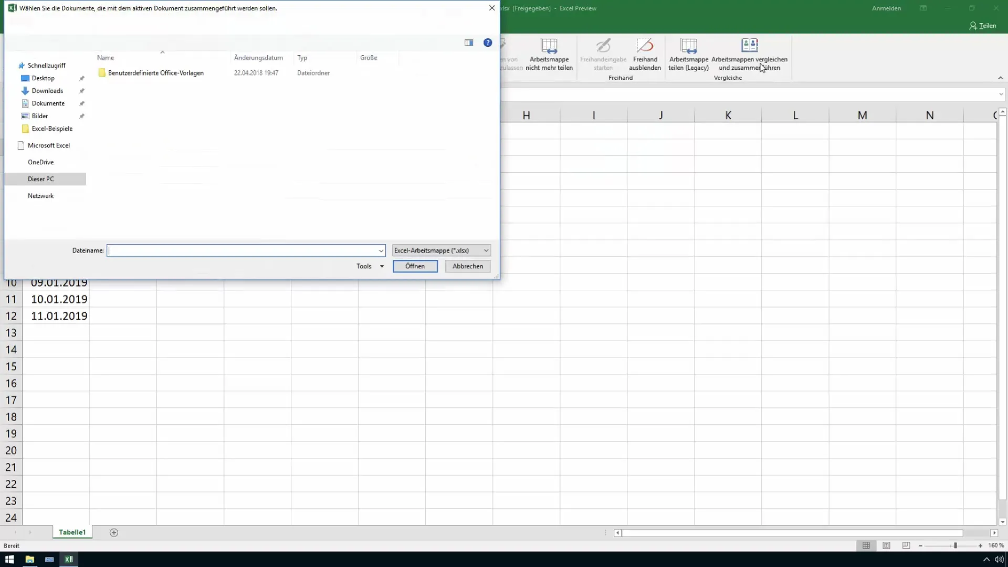Select Dieser PC in the navigation panel

(x=41, y=178)
